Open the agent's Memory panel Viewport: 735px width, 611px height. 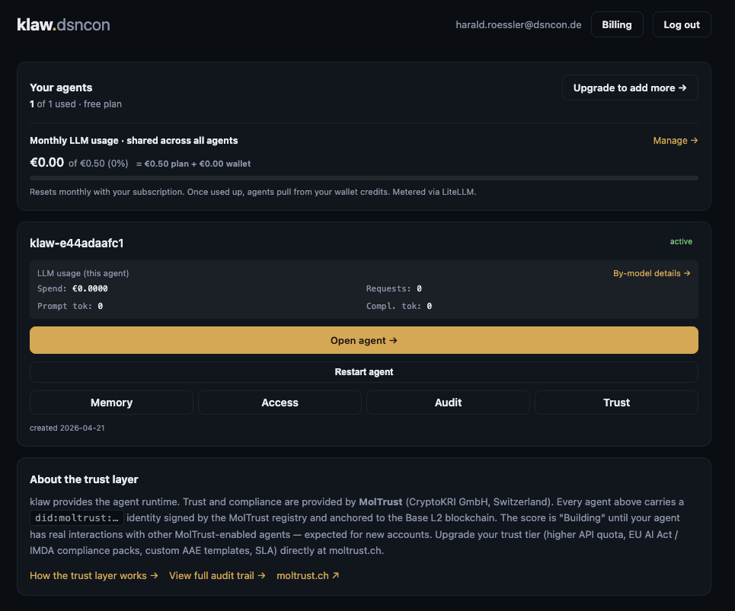tap(111, 402)
